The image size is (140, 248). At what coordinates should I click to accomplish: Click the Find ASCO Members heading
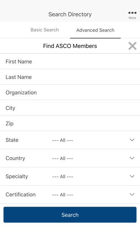(70, 46)
